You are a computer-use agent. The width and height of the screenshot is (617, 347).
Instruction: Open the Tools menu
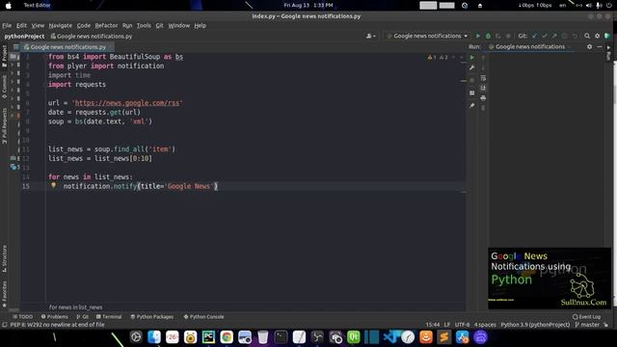click(x=144, y=26)
